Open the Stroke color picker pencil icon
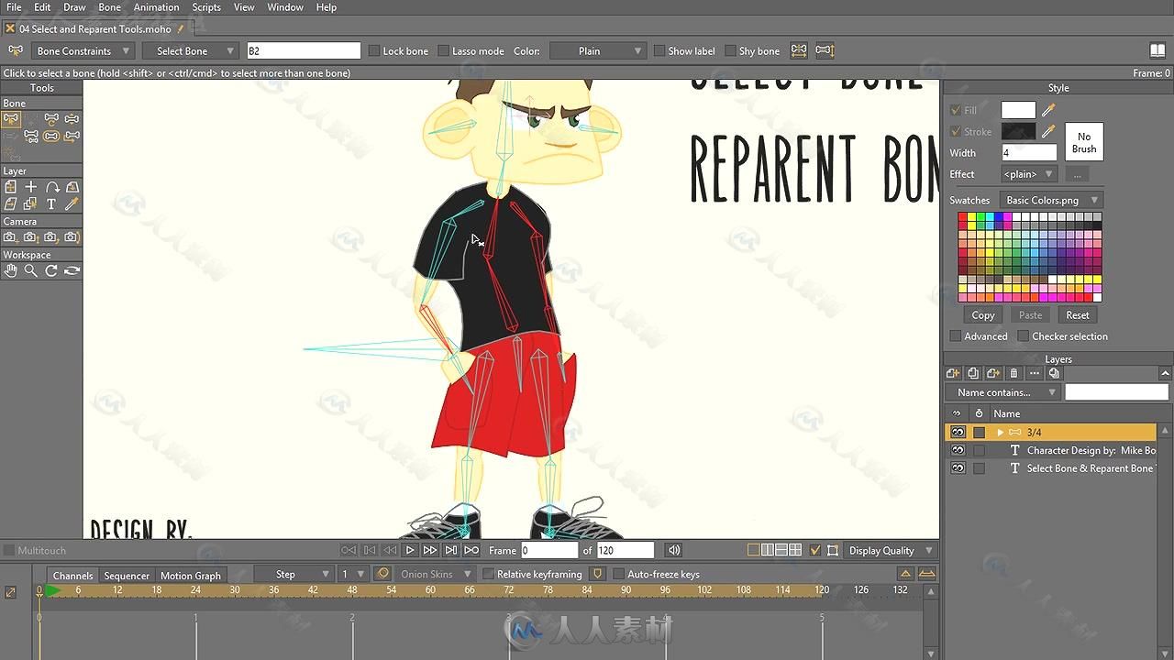 (x=1048, y=131)
